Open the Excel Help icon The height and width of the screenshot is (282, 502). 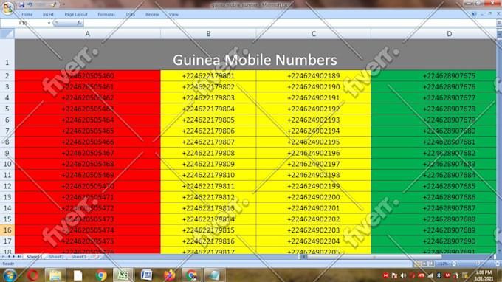tap(474, 14)
